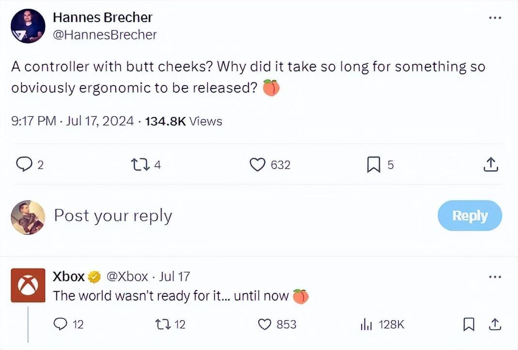Click the reply comment icon on Hannes's tweet
This screenshot has height=350, width=518.
23,165
